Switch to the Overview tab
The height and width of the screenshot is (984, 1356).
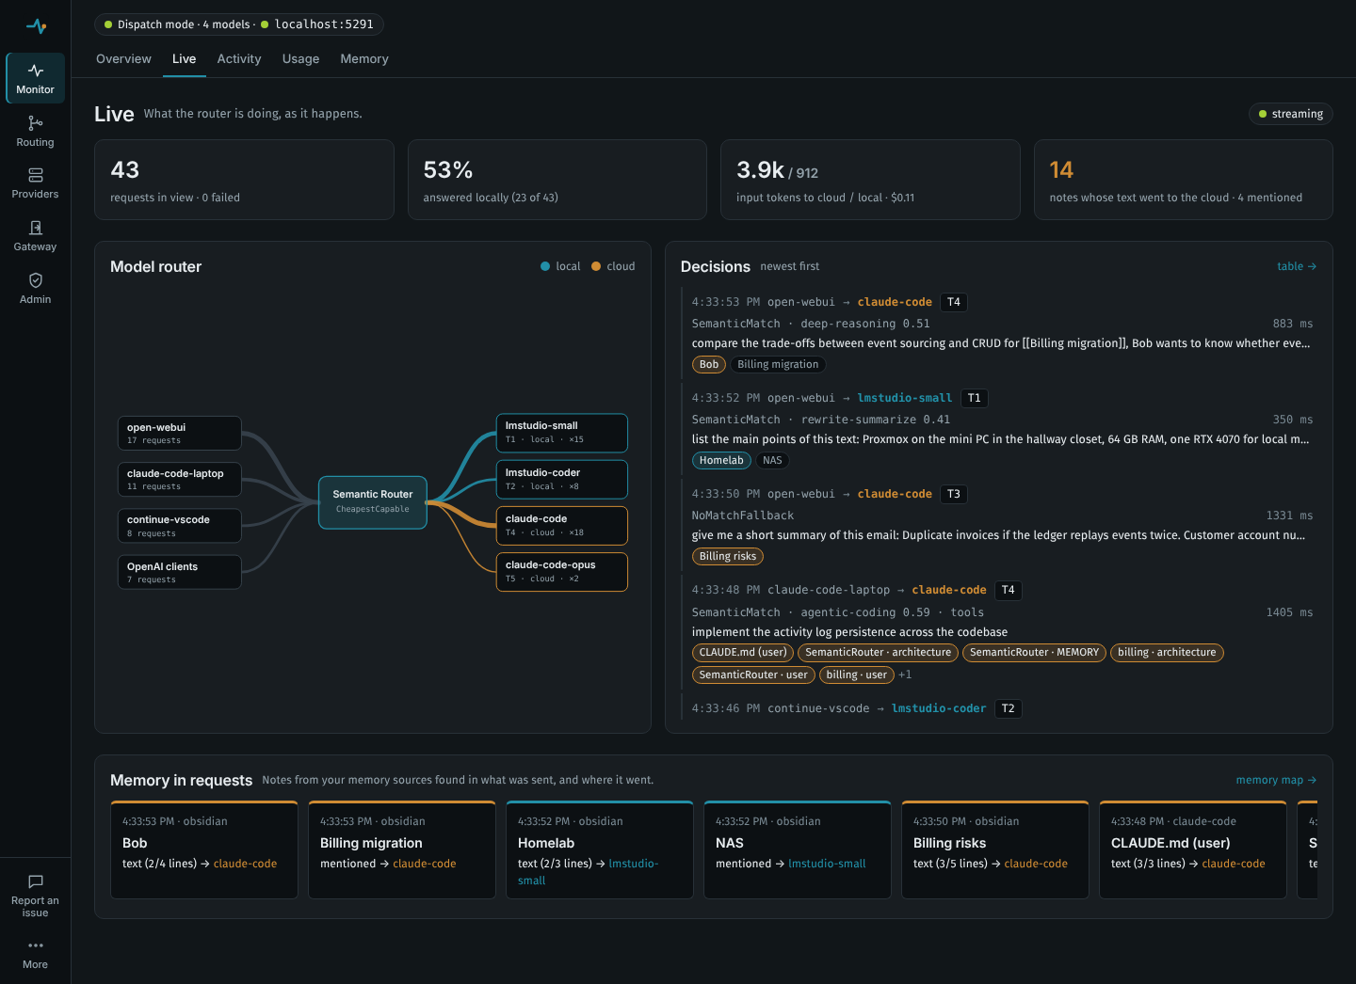pos(123,58)
